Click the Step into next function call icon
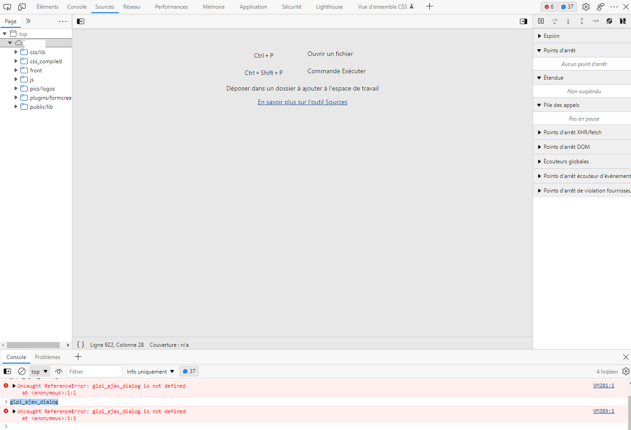 pos(568,21)
